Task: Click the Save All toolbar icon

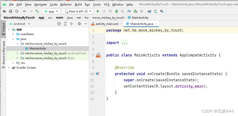Action: coord(11,11)
